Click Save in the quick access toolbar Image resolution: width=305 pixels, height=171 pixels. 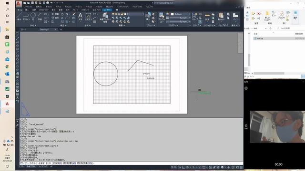point(32,3)
